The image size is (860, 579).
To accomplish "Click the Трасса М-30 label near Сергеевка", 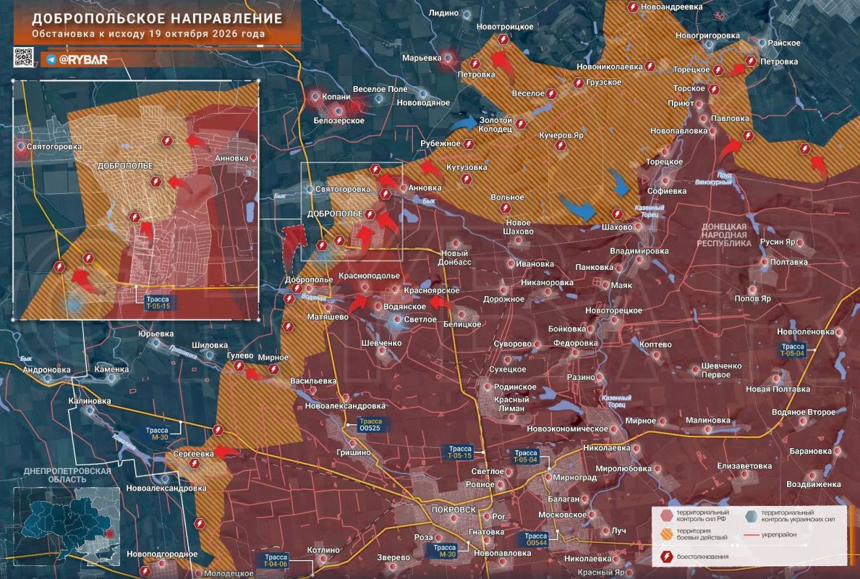I will (157, 434).
